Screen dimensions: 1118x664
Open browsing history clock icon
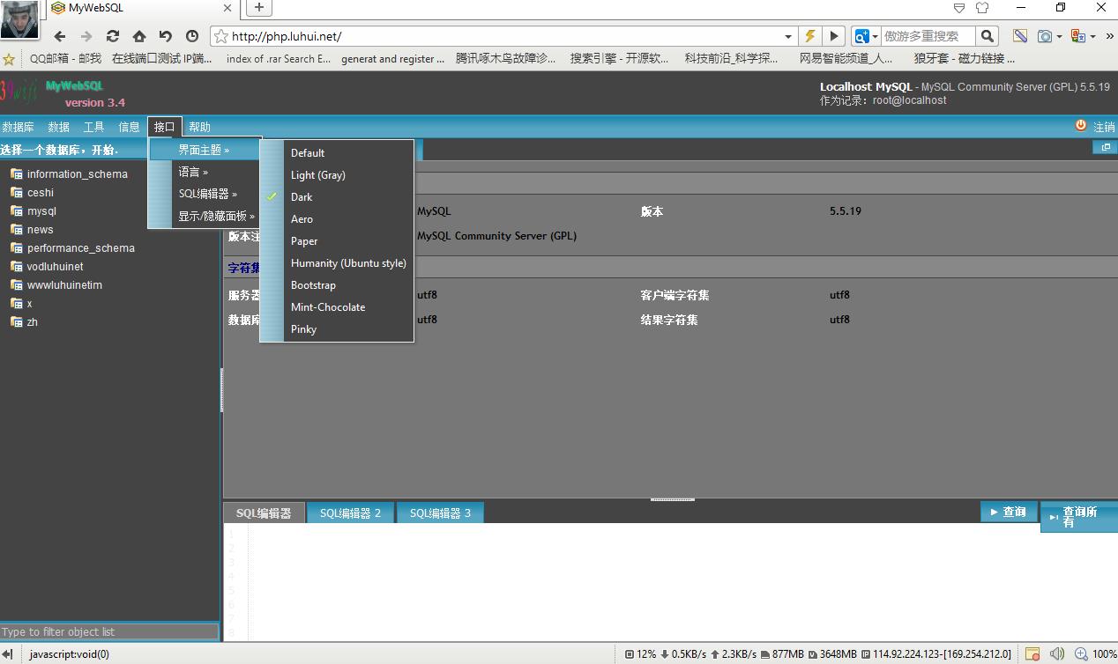(192, 36)
